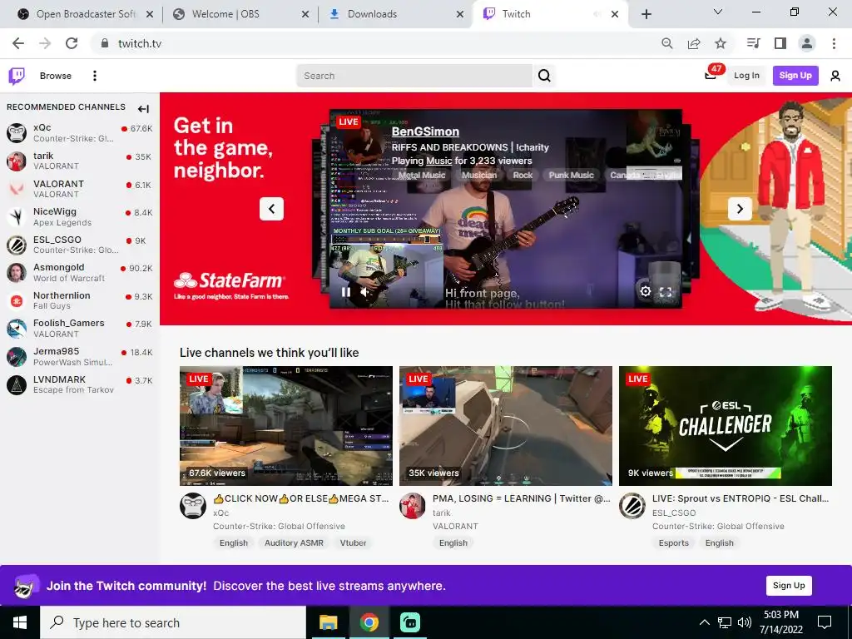Open Northernlion avatar in sidebar
This screenshot has width=852, height=639.
(17, 300)
